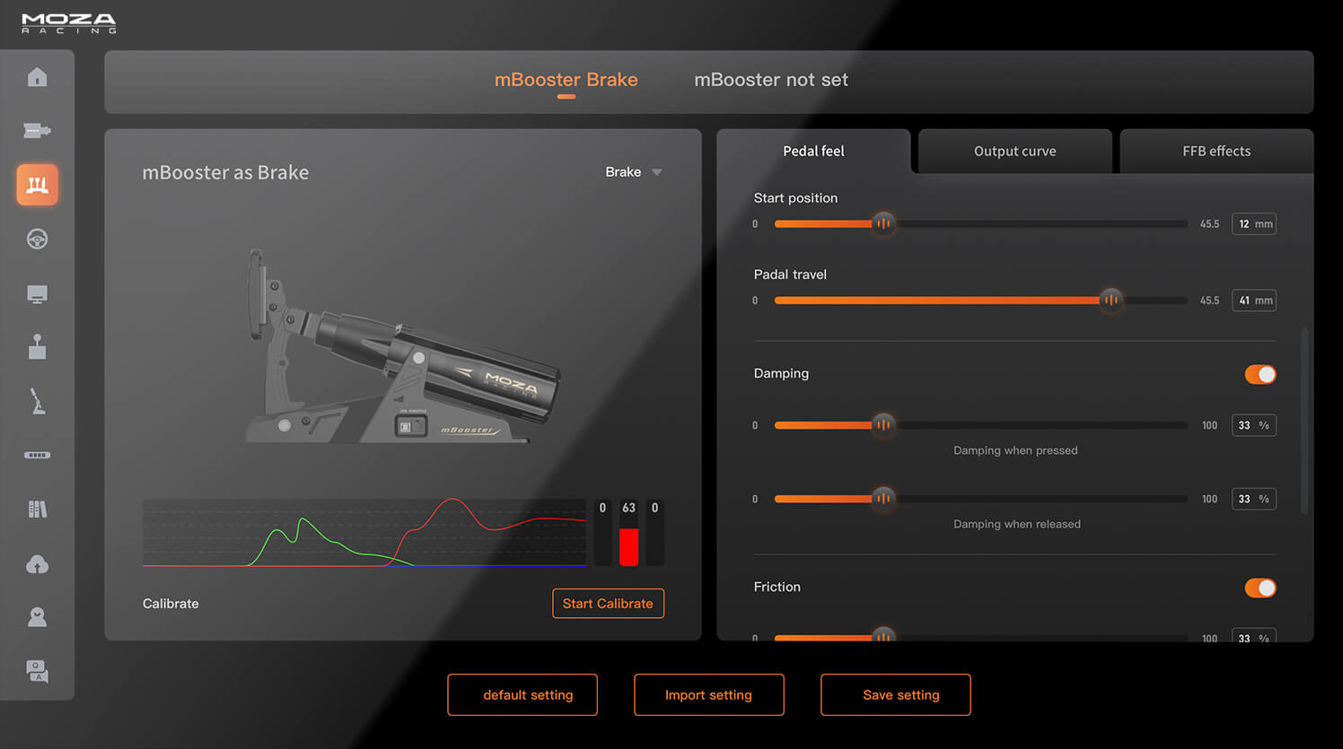Edit the Friction 33 % value field
This screenshot has height=749, width=1343.
pyautogui.click(x=1254, y=636)
